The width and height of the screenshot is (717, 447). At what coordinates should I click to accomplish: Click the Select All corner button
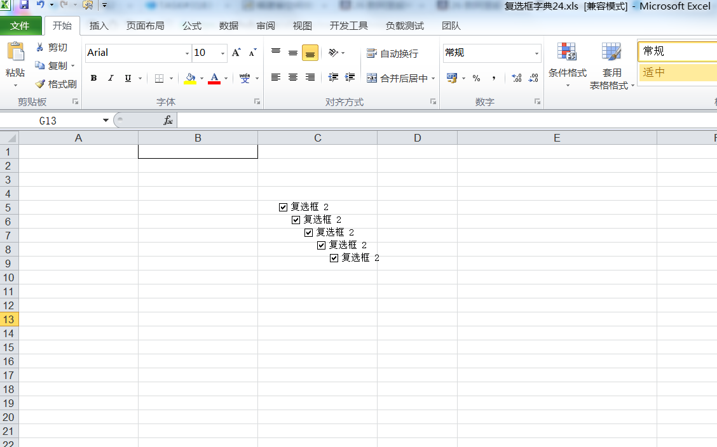[9, 138]
